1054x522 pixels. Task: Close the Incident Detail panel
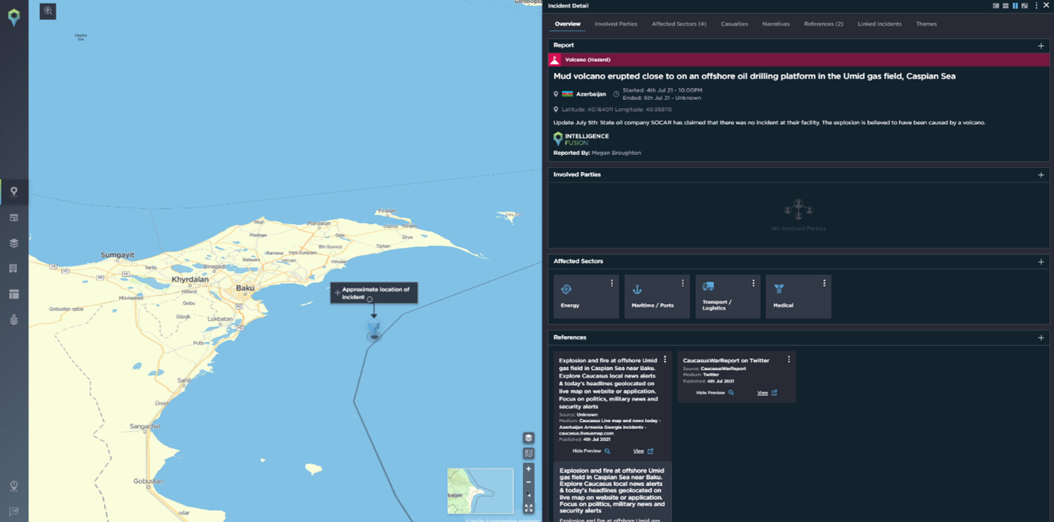pos(1046,5)
